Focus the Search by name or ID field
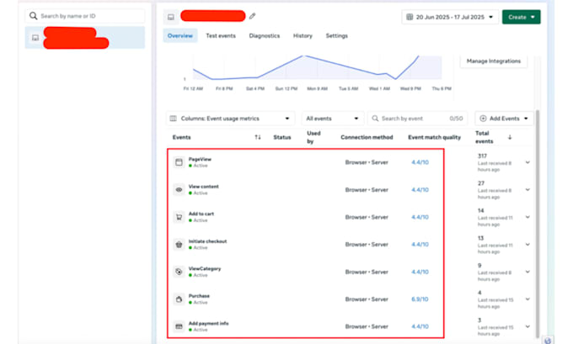This screenshot has height=344, width=573. (x=85, y=16)
